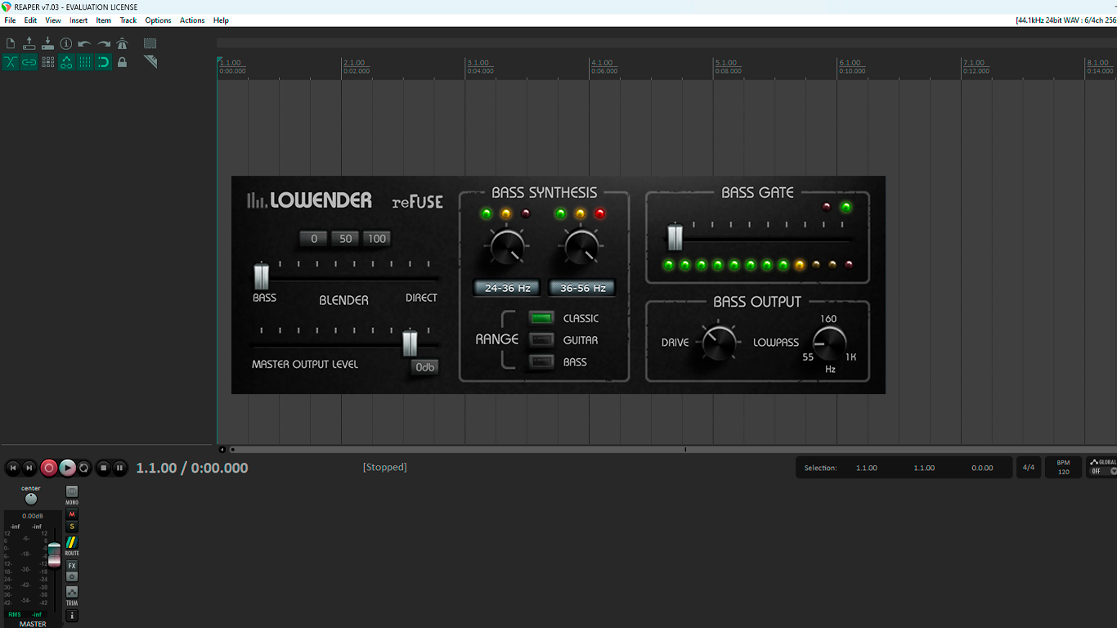Click the Pause transport button

pos(119,468)
